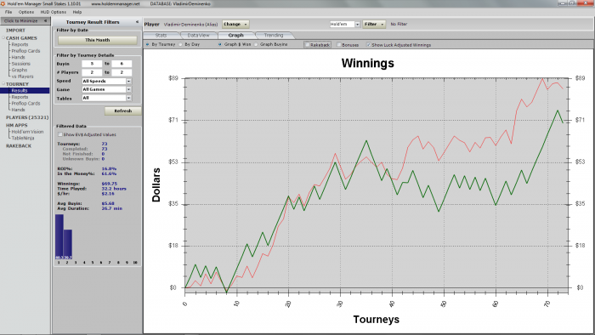This screenshot has height=335, width=595.
Task: Click the minimum Buyin input field
Action: pyautogui.click(x=92, y=64)
